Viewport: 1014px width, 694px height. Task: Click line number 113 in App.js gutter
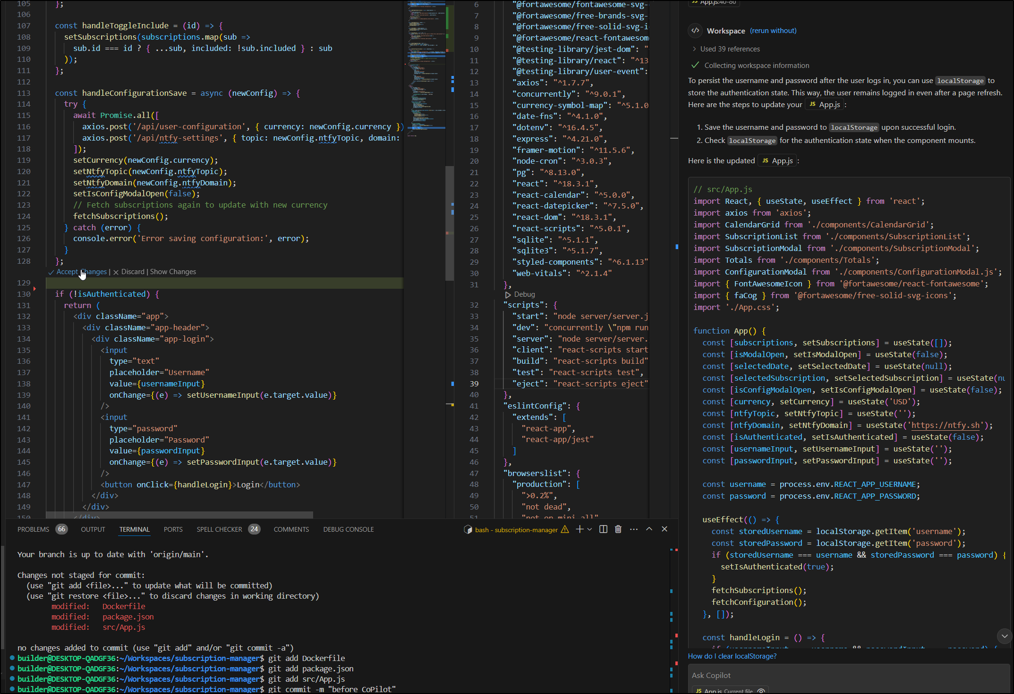(24, 93)
